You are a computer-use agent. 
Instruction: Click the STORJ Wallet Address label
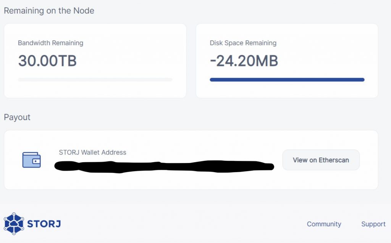click(x=92, y=152)
